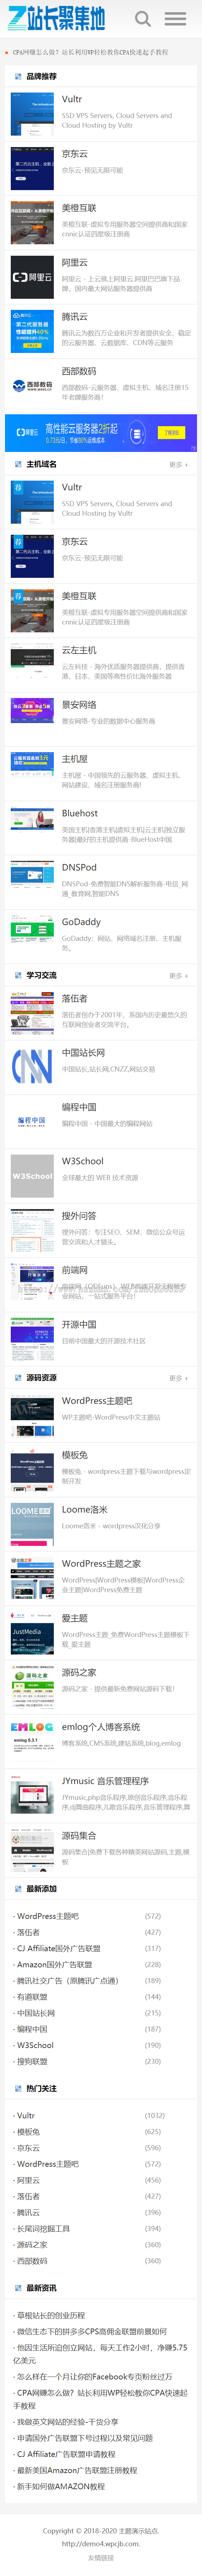Open CJ Affiliate国外广告联盟 list entry
This screenshot has height=2576, width=202.
tap(59, 1948)
